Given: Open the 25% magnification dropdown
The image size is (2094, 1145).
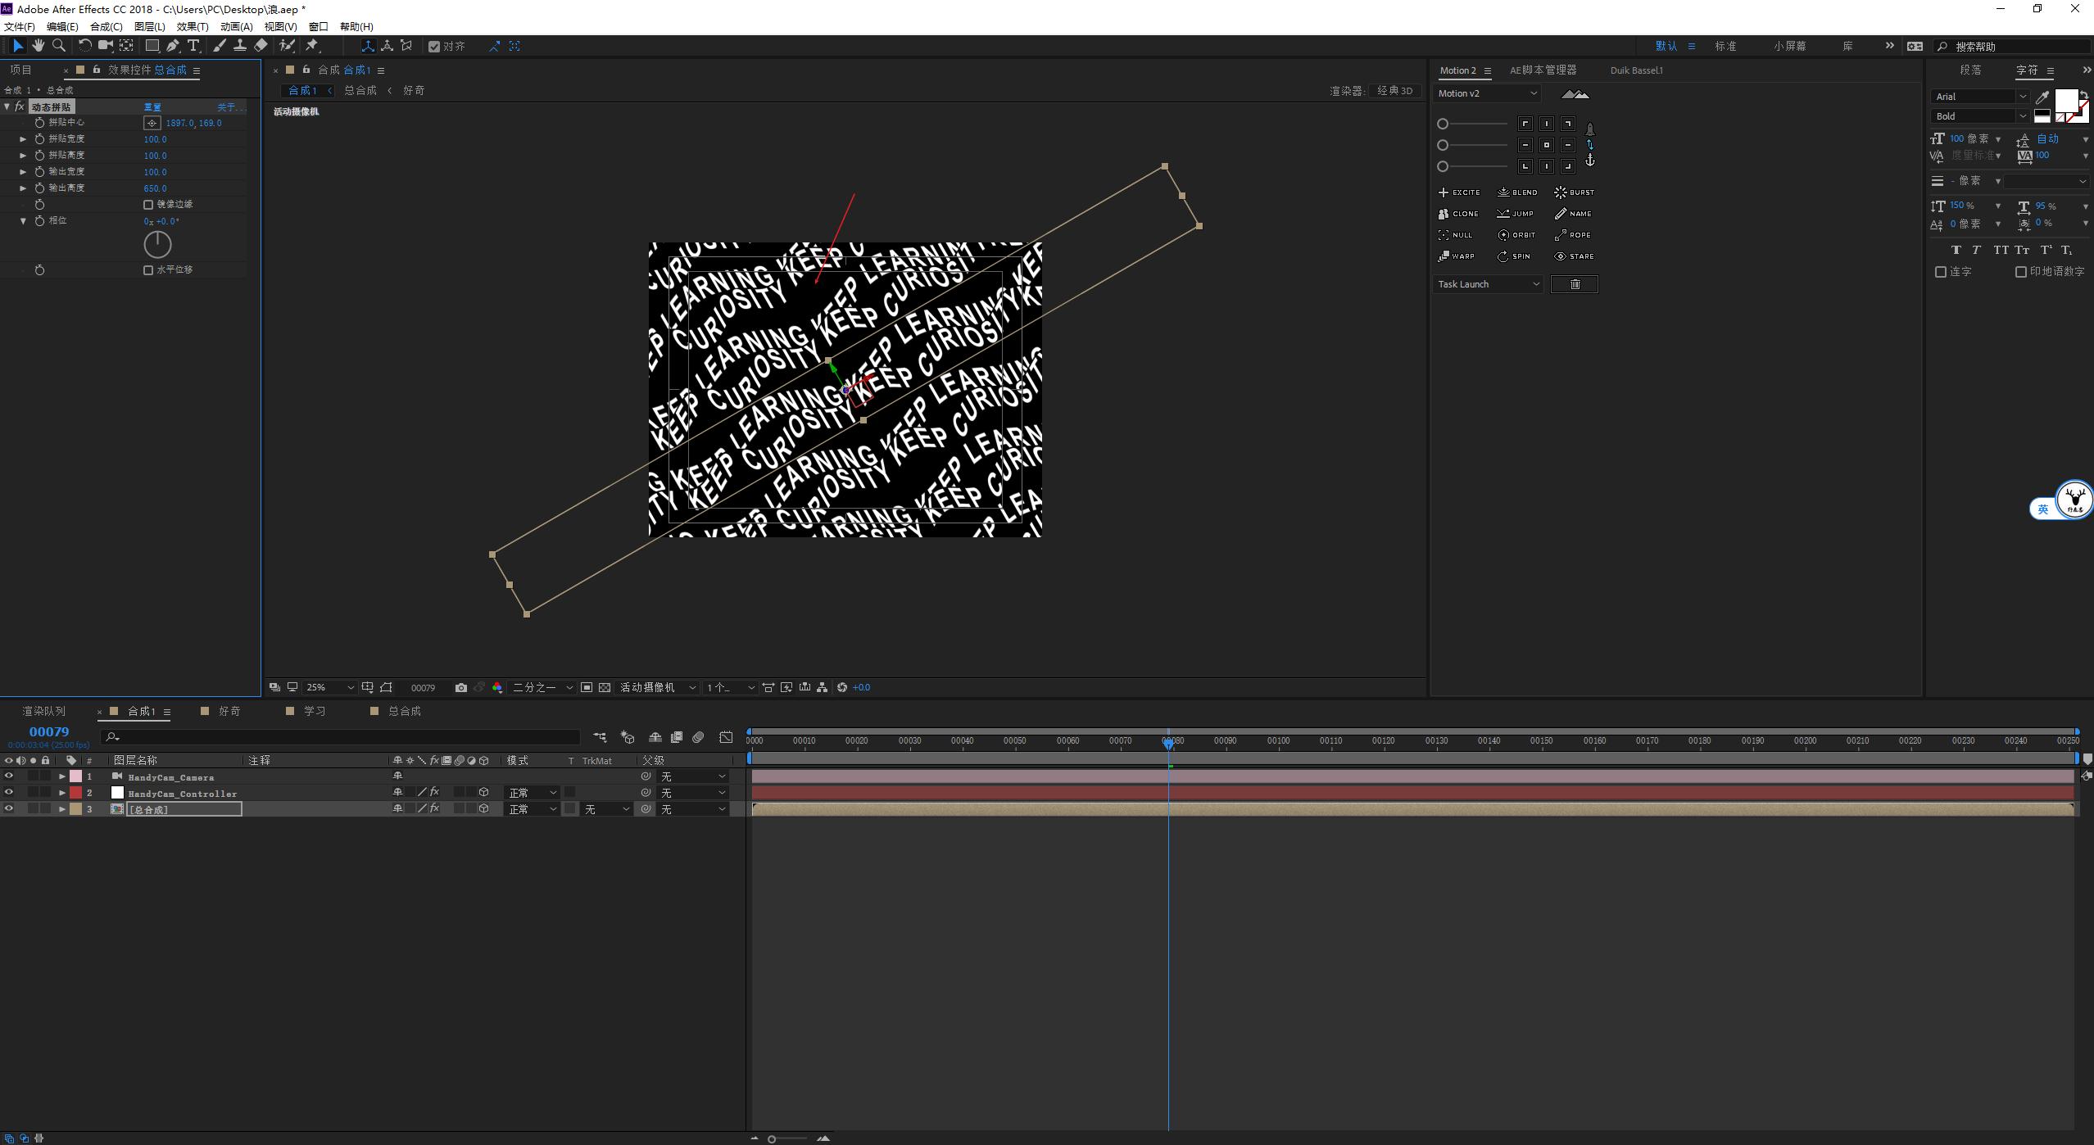Looking at the screenshot, I should pos(329,688).
